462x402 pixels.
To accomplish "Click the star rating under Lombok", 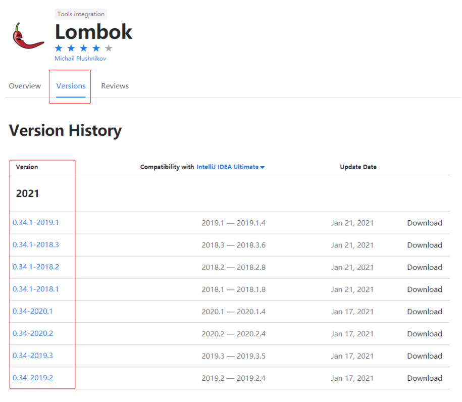I will pos(83,48).
